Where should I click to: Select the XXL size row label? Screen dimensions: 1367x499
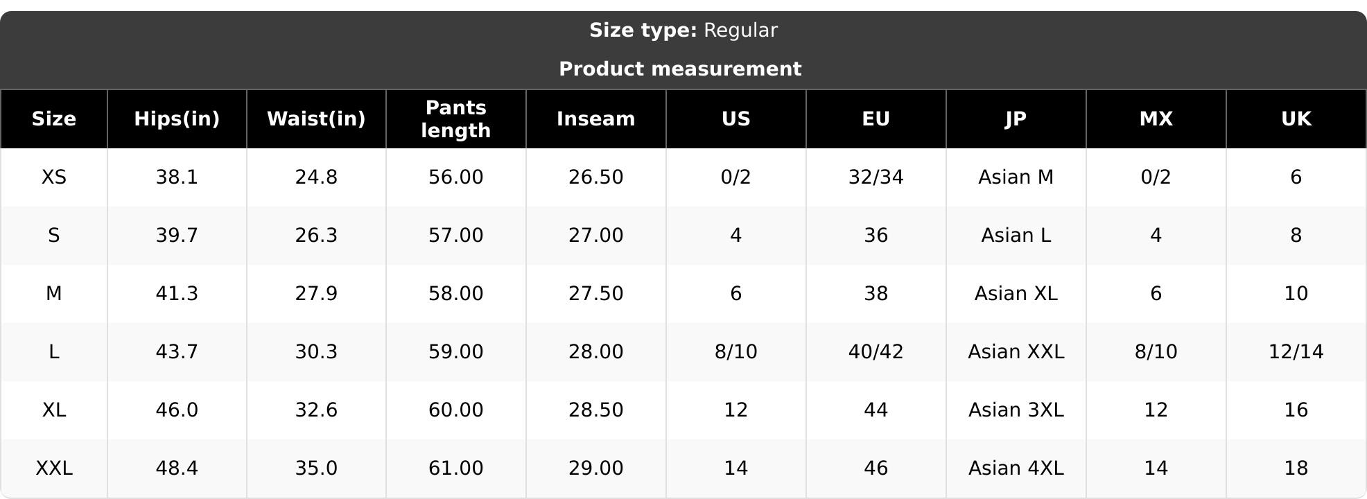pos(54,469)
